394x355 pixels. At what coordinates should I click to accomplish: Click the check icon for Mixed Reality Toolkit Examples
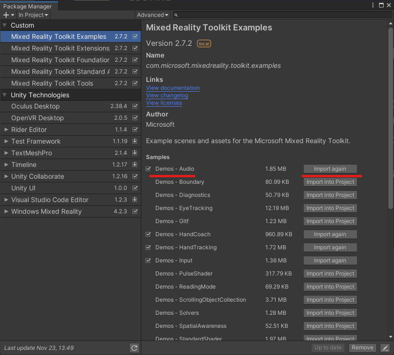coord(135,36)
